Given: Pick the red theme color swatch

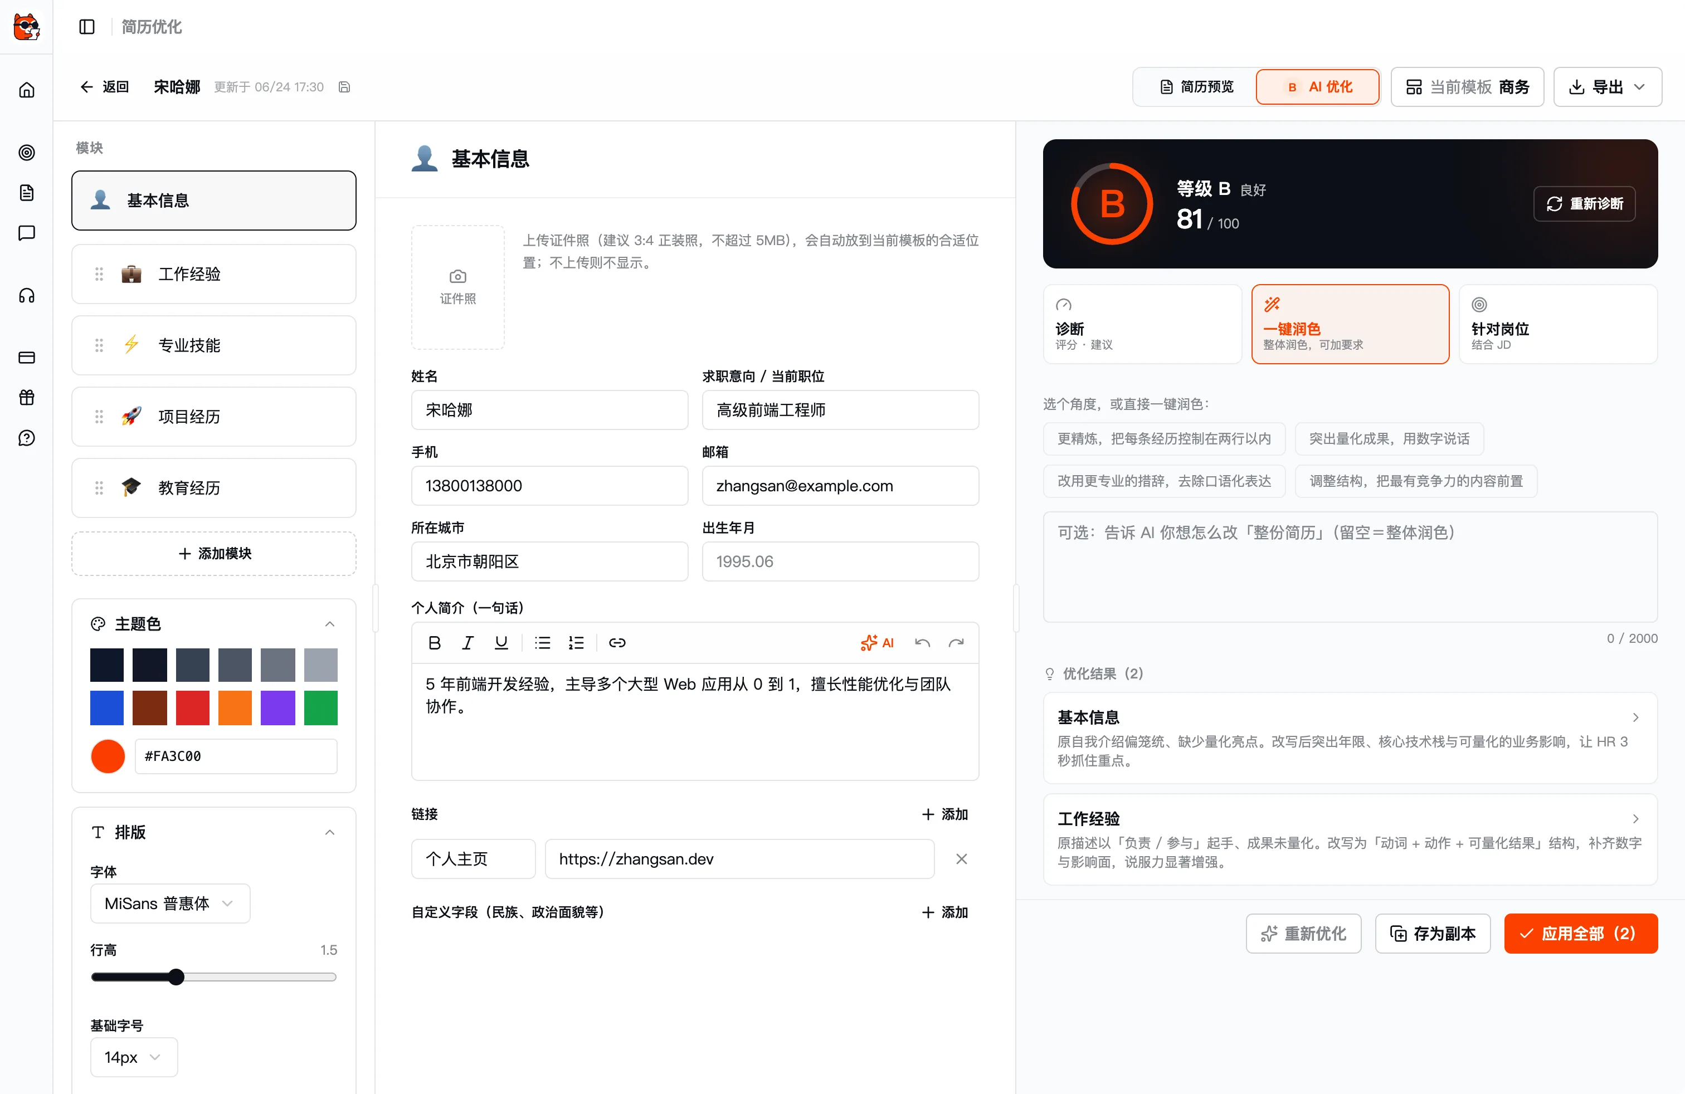Looking at the screenshot, I should pos(193,707).
